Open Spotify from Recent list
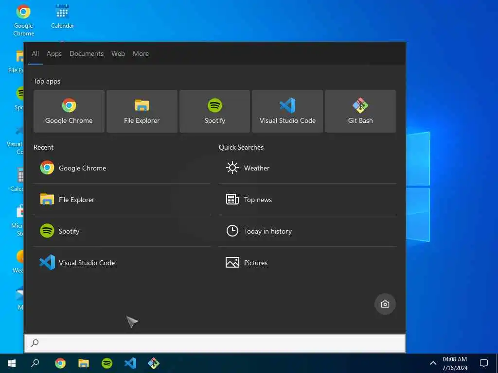Viewport: 498px width, 373px height. (x=122, y=231)
